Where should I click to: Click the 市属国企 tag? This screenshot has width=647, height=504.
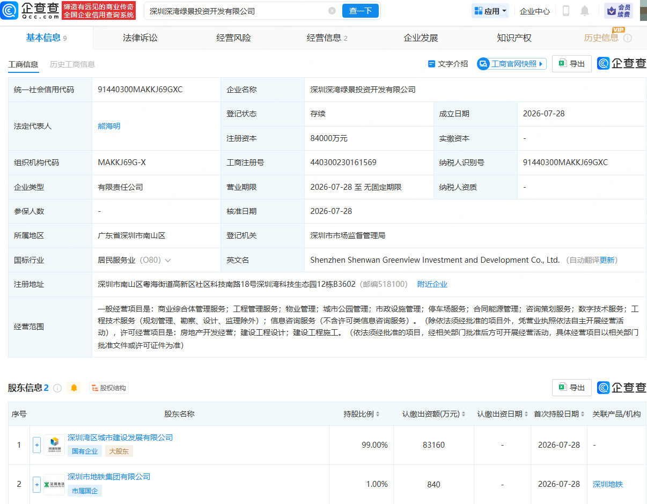(85, 490)
